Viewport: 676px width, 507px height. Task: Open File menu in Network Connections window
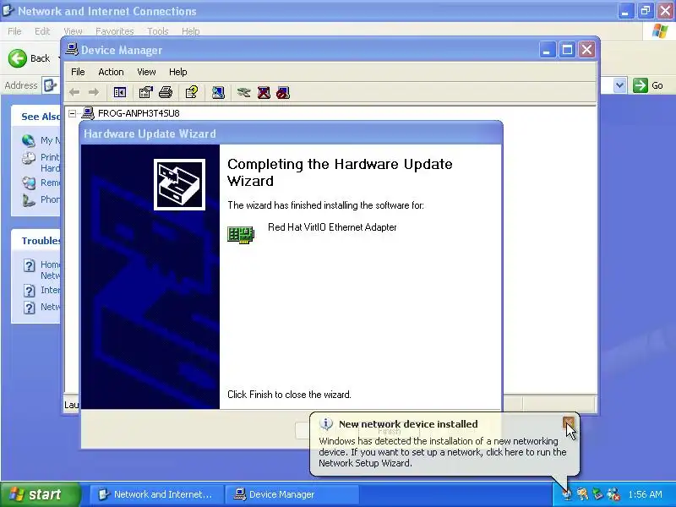[x=14, y=31]
